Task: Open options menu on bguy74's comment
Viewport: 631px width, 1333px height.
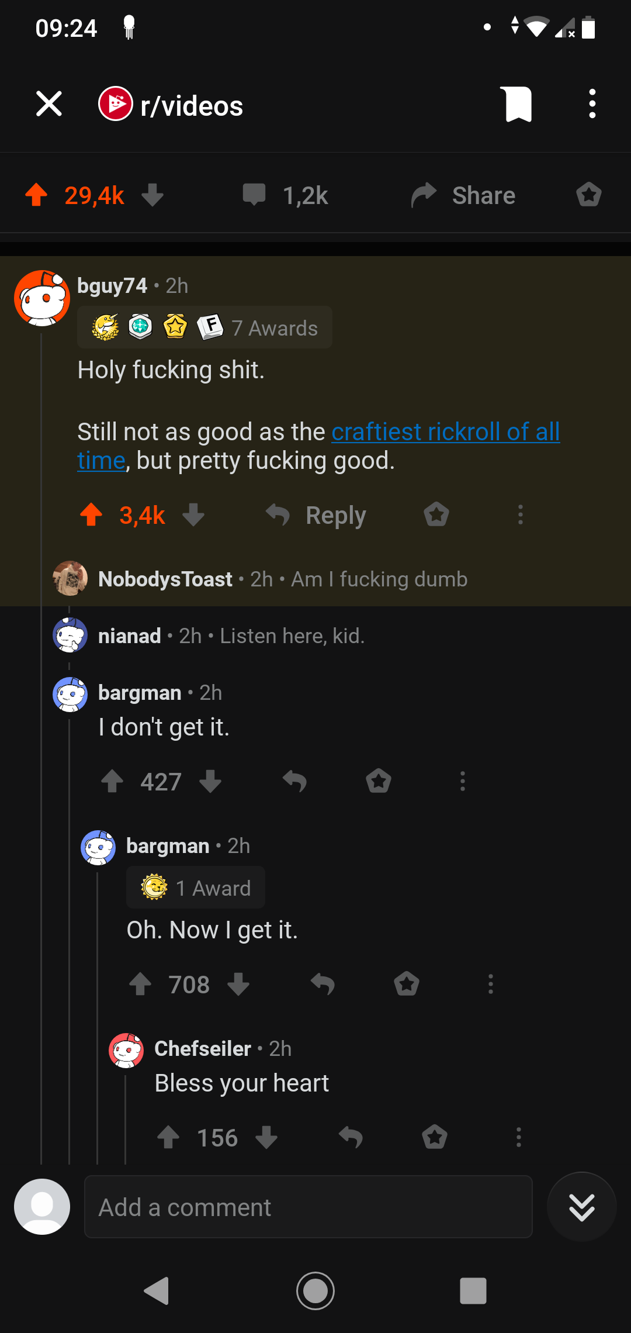Action: [520, 515]
